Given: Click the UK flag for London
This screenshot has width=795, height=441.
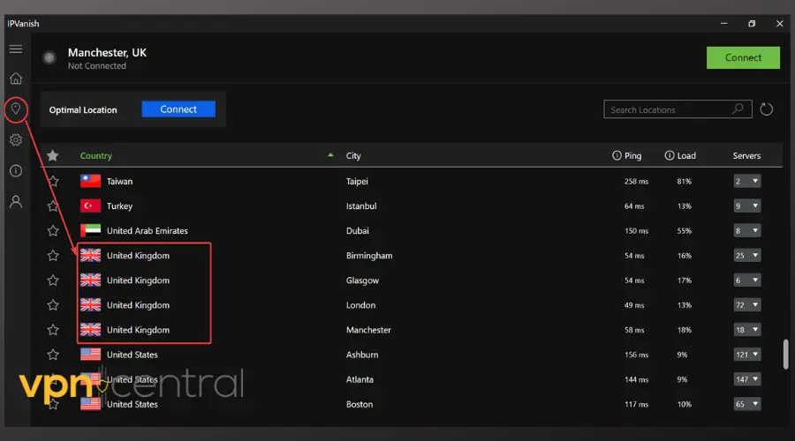Looking at the screenshot, I should [x=90, y=305].
